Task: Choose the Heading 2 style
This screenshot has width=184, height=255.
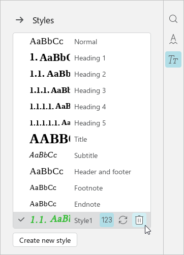Action: point(82,74)
